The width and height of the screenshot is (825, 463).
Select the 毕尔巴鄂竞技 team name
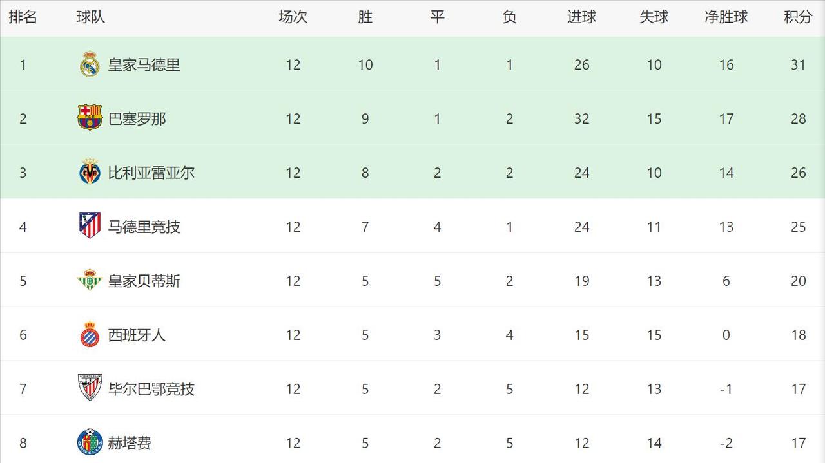coord(151,390)
